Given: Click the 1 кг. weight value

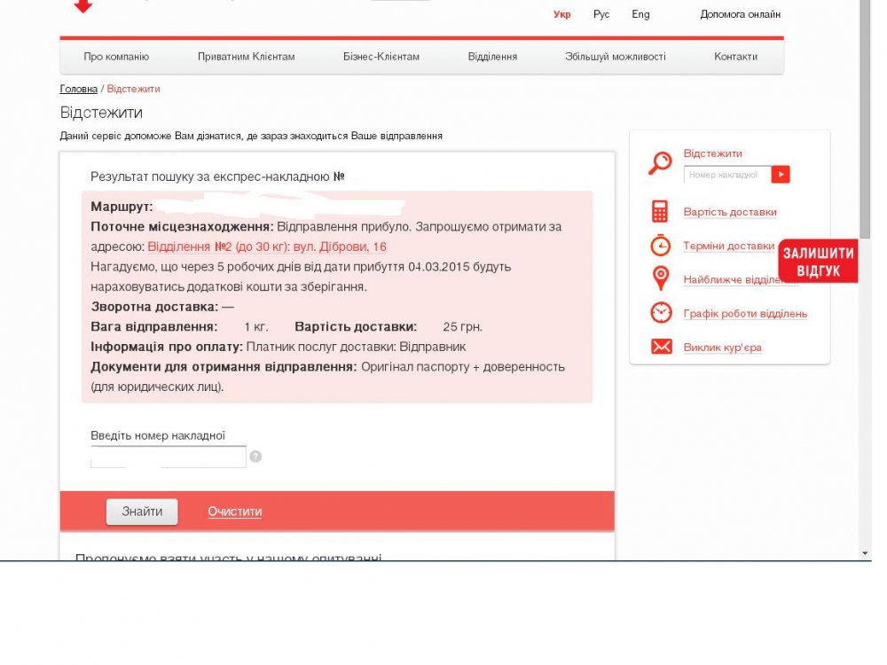Looking at the screenshot, I should (x=256, y=327).
